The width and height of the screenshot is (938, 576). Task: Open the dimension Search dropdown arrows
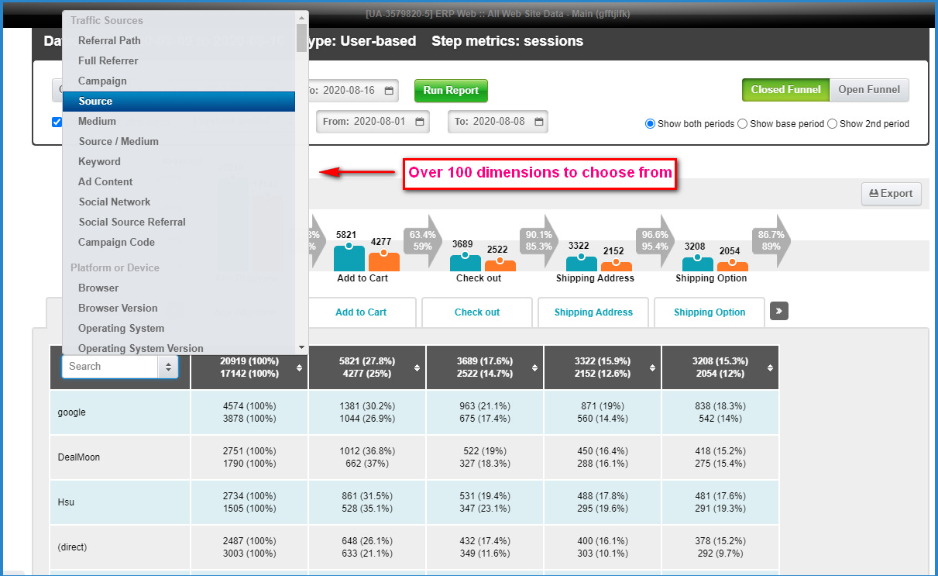[167, 367]
